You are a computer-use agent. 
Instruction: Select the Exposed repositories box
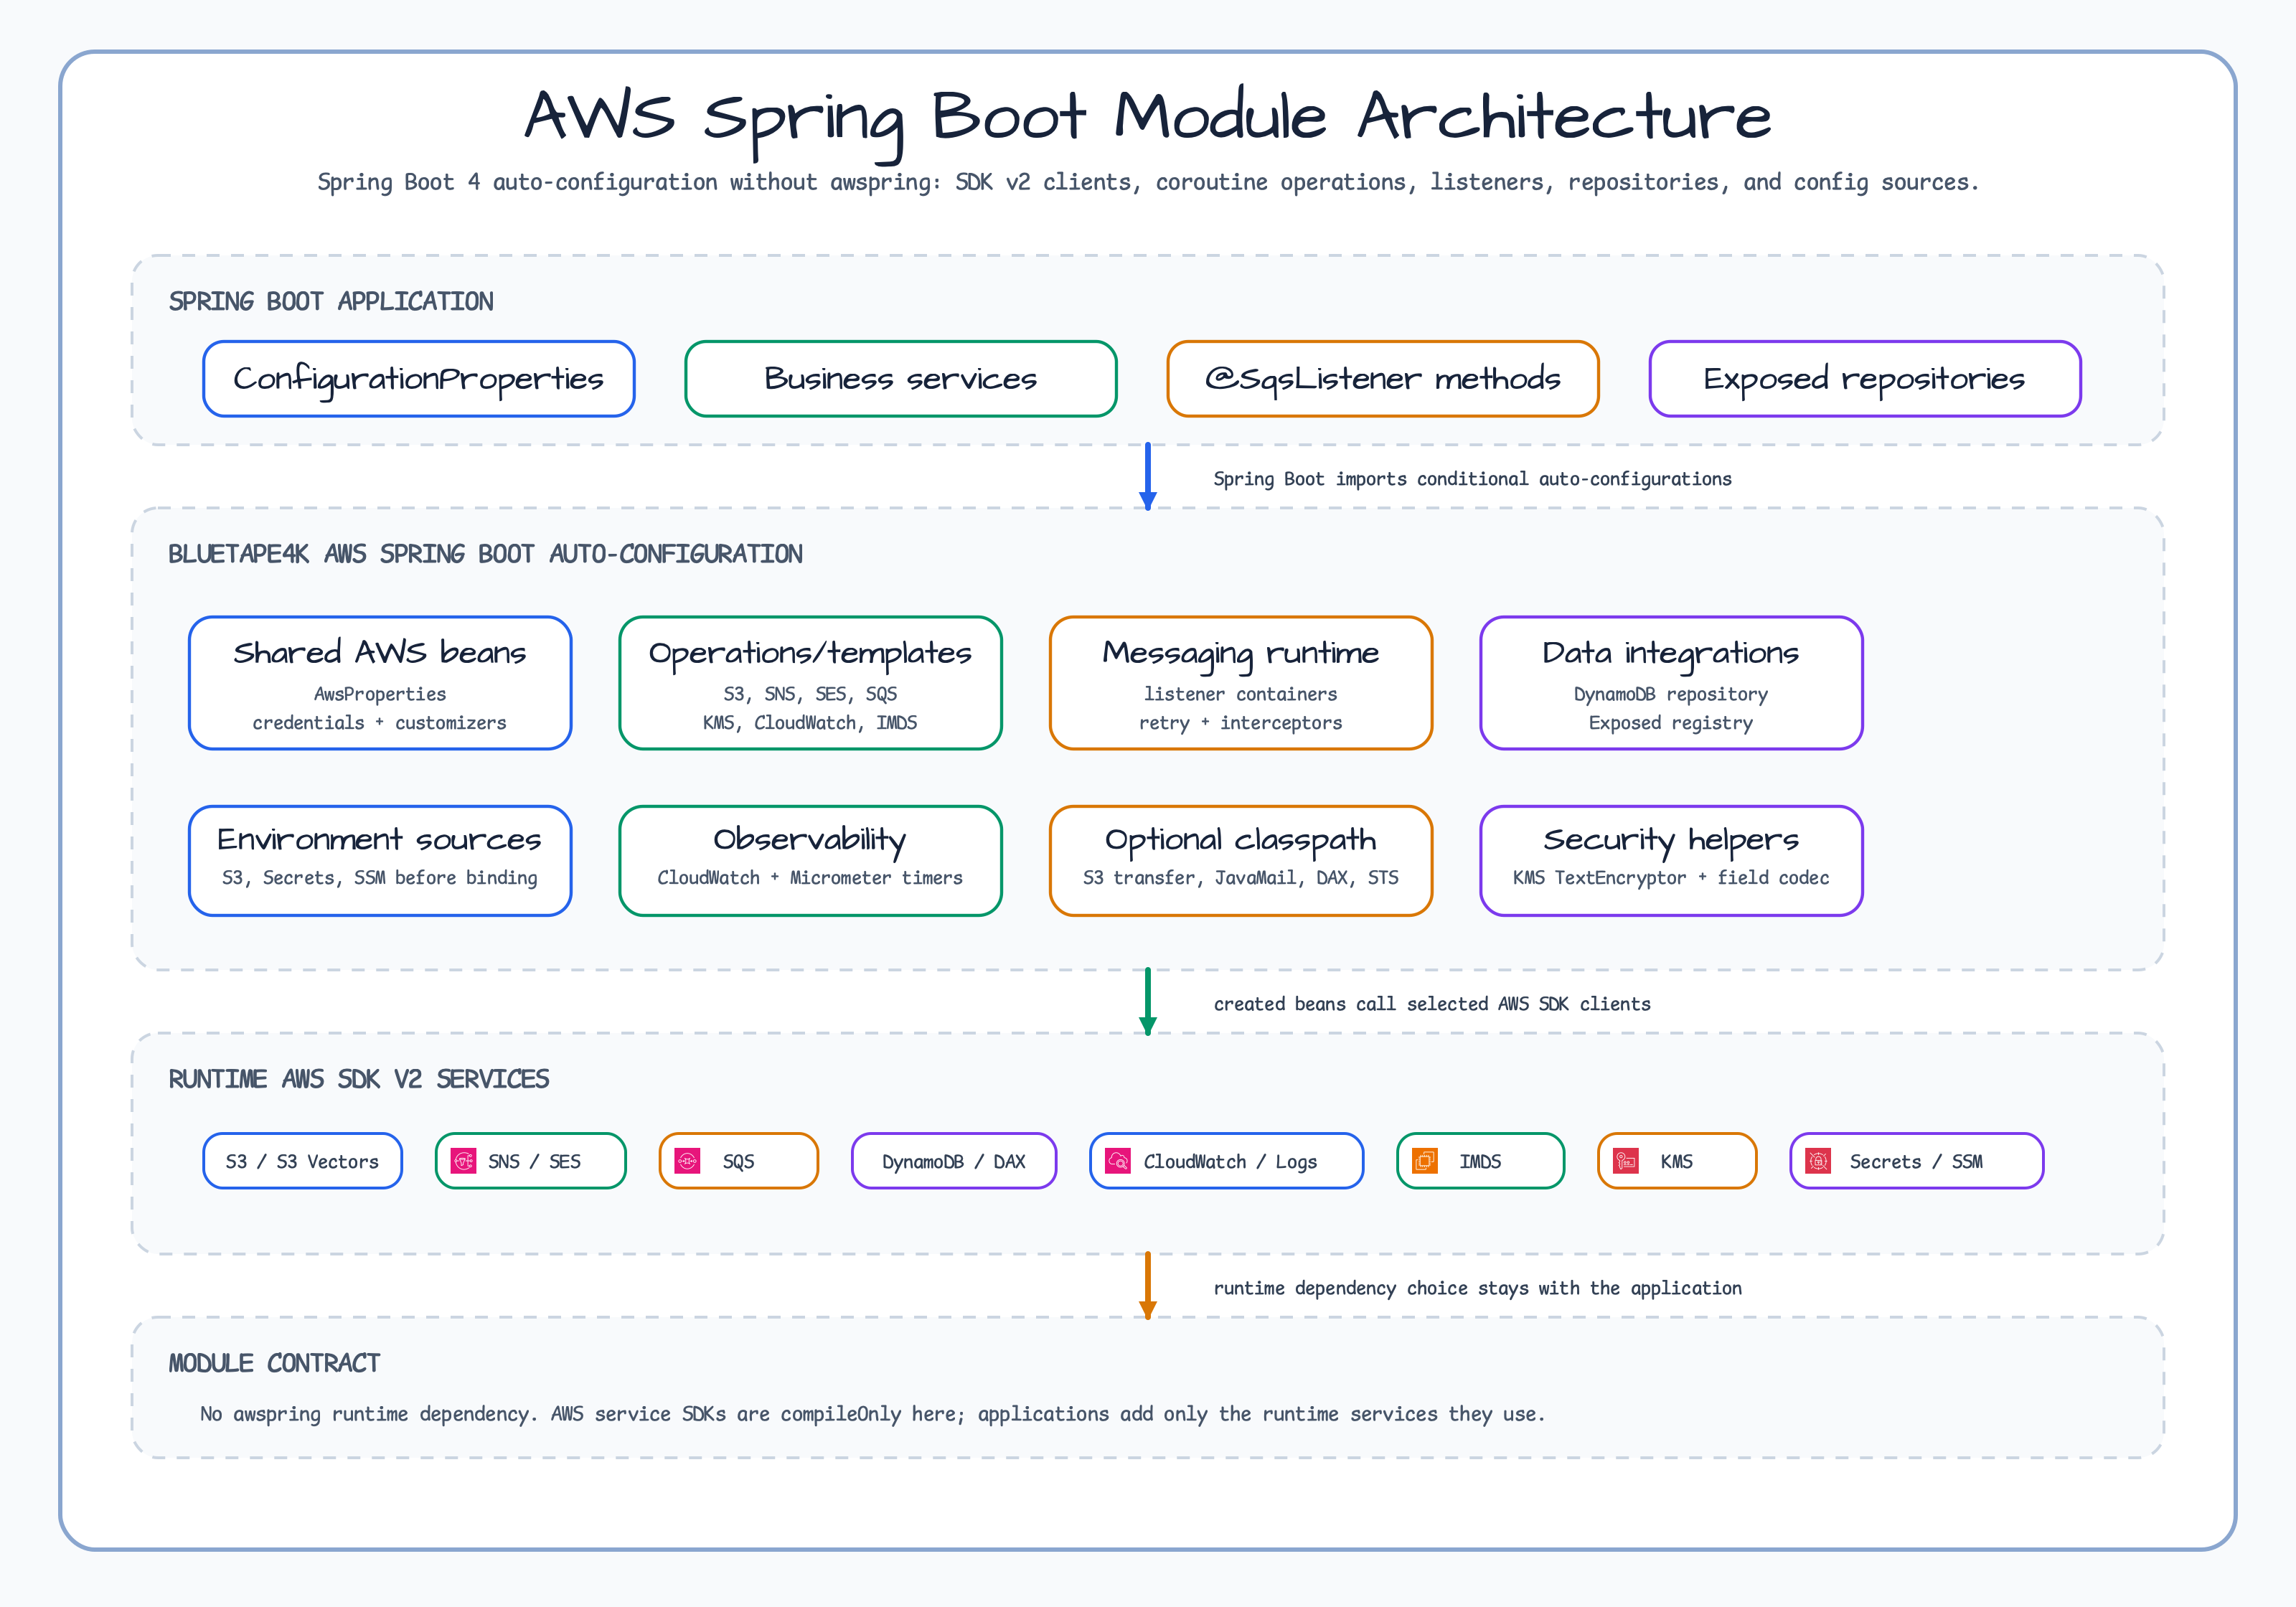pyautogui.click(x=1865, y=379)
